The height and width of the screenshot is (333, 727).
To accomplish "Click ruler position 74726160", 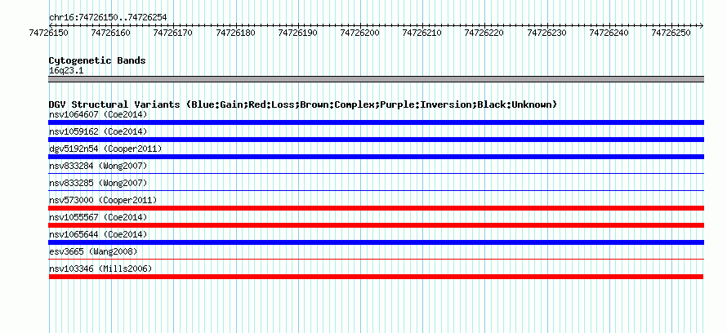I will tap(111, 33).
